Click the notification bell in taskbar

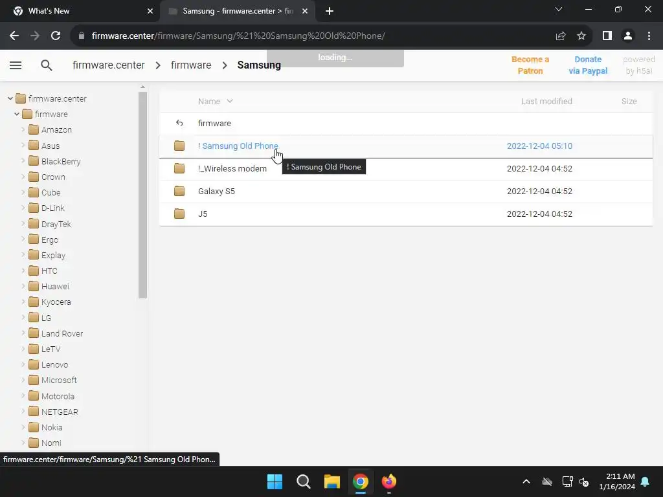646,481
